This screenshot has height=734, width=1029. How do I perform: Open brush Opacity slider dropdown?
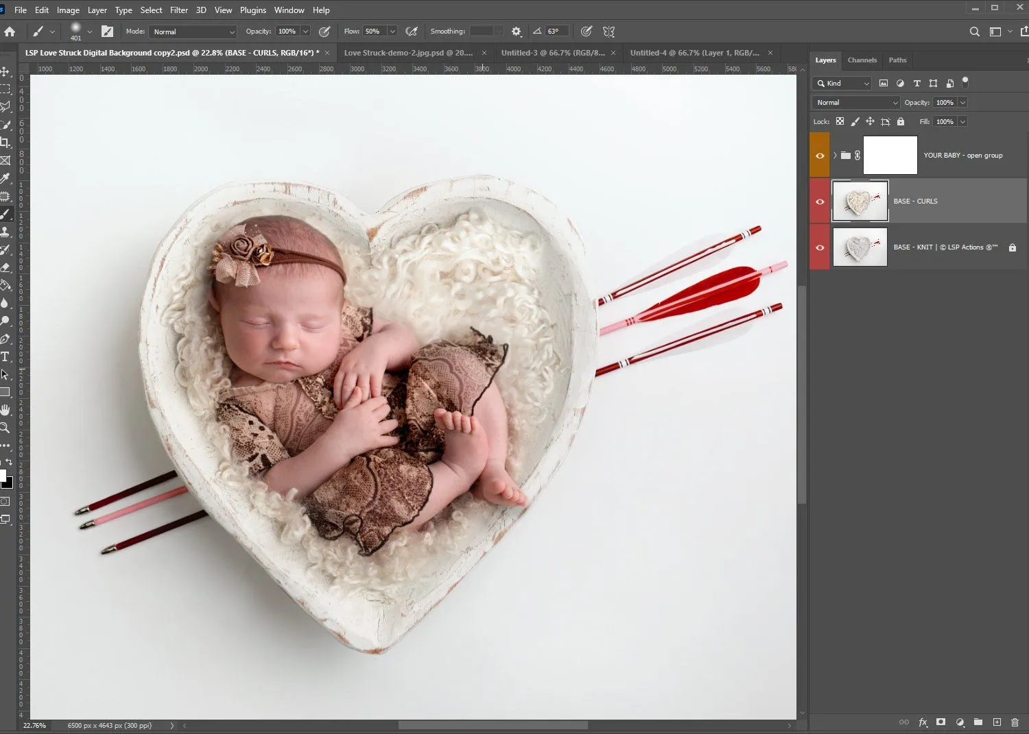pos(305,32)
